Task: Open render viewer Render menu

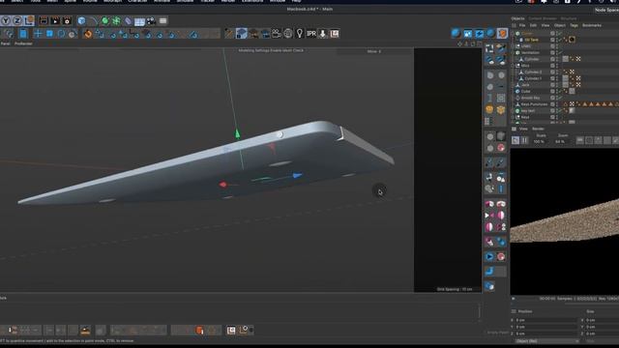Action: pos(538,129)
